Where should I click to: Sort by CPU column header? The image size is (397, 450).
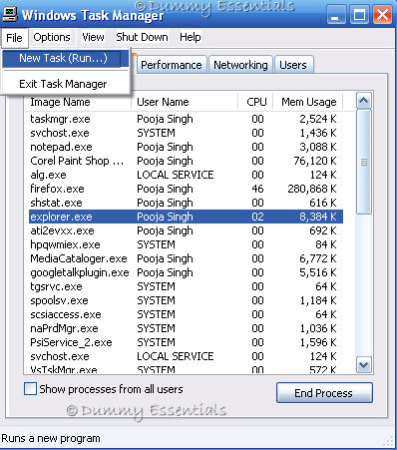coord(255,102)
